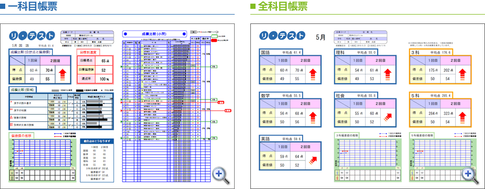Open the 一科目帳票 report thumbnail
This screenshot has height=189, width=485.
[x=117, y=106]
